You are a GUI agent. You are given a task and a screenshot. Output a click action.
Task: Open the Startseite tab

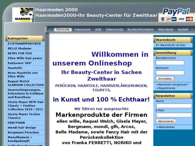tap(63, 29)
